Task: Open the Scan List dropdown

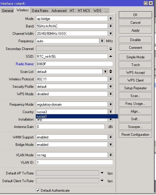Action: 105,72
